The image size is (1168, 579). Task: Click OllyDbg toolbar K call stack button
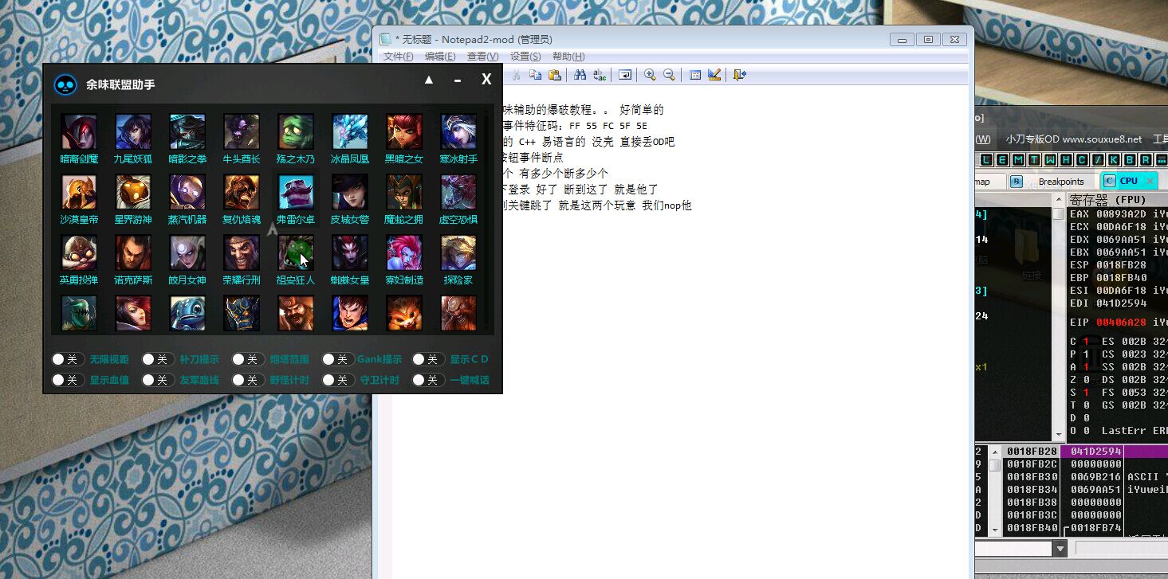tap(1114, 159)
